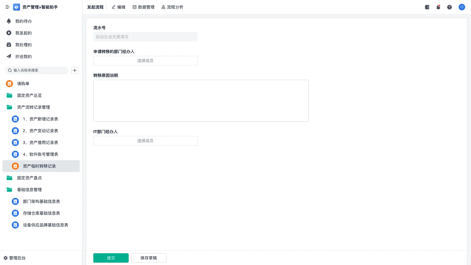Go to 我发起的

pos(41,33)
